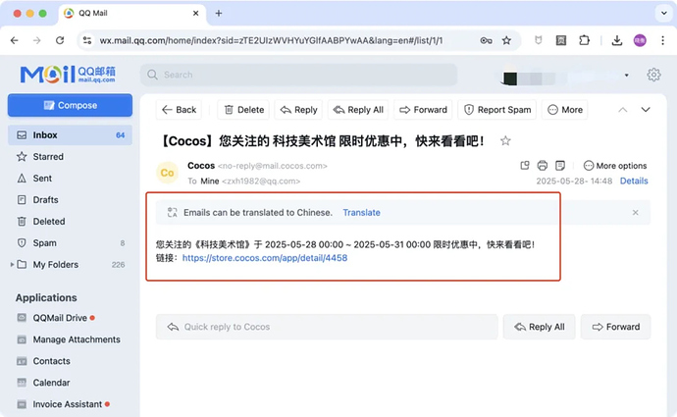Click the QQ Mail logo
The width and height of the screenshot is (677, 417).
pos(68,75)
